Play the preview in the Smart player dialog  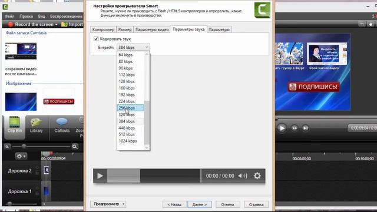point(100,175)
